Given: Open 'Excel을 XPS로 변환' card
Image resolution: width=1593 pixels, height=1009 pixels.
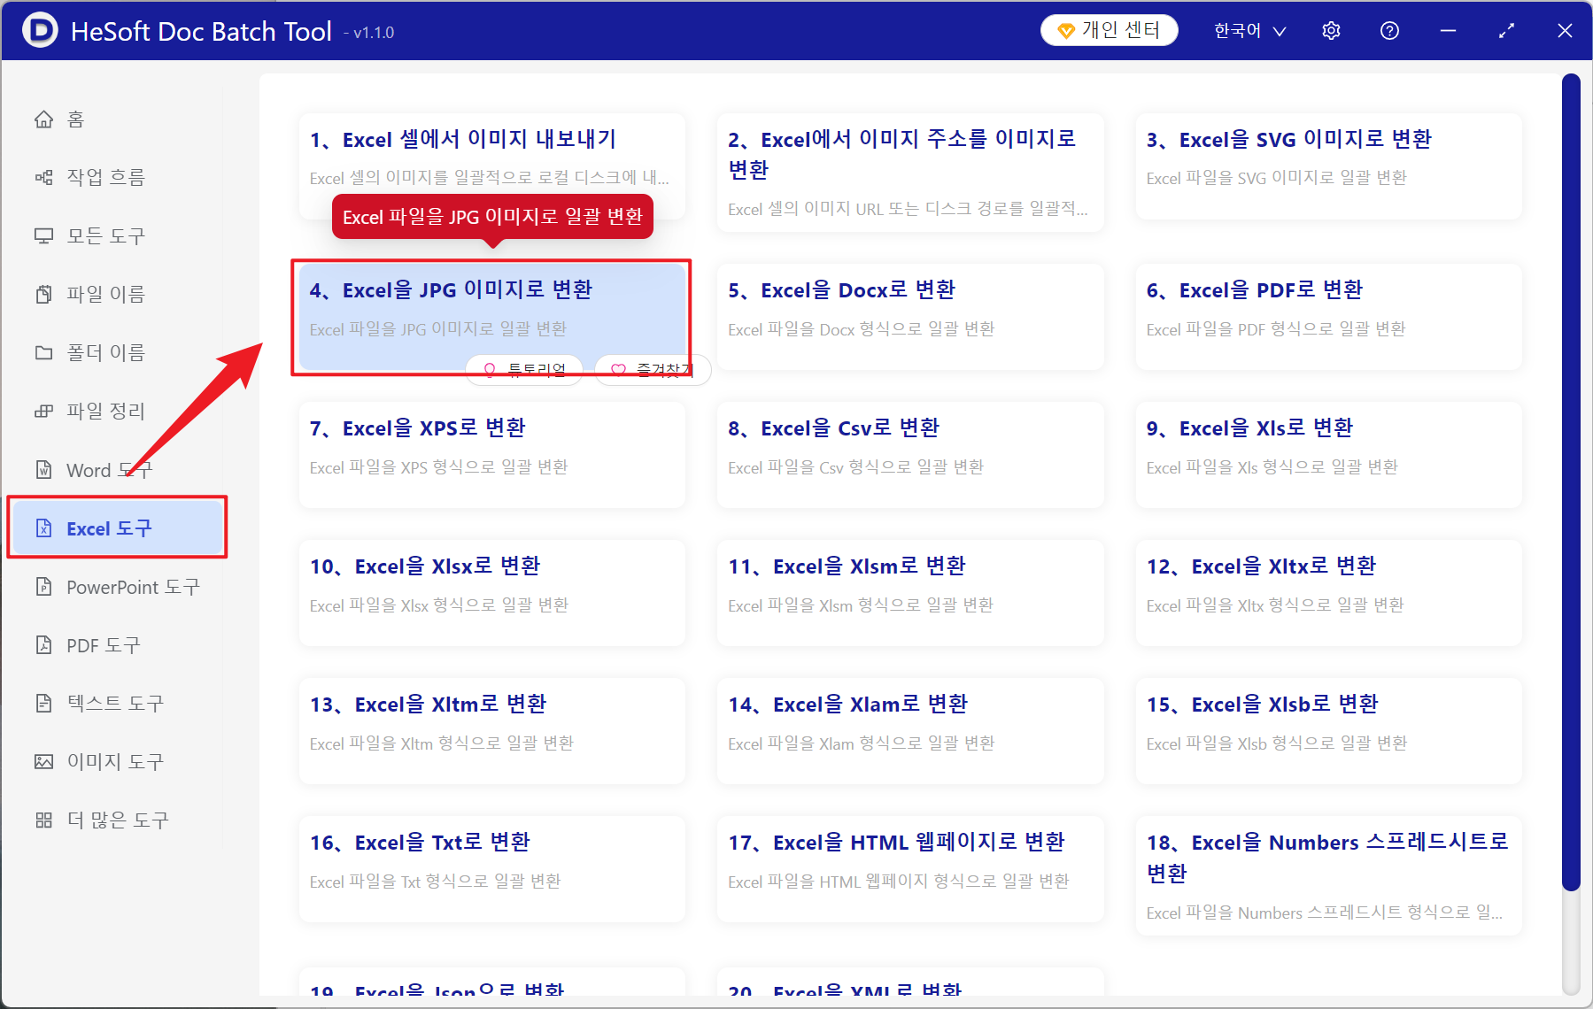Looking at the screenshot, I should (492, 455).
